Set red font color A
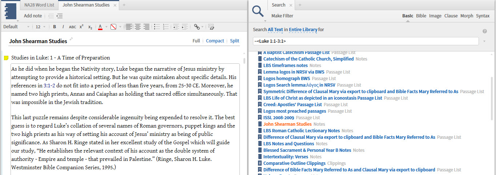Screen dimensions: 496x175 point(100,27)
